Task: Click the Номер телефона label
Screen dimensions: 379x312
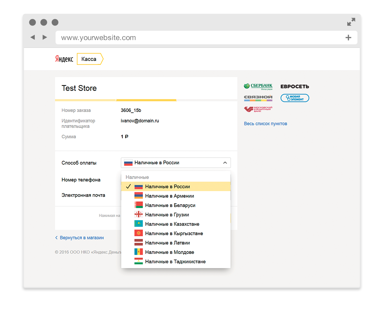Action: pos(81,180)
